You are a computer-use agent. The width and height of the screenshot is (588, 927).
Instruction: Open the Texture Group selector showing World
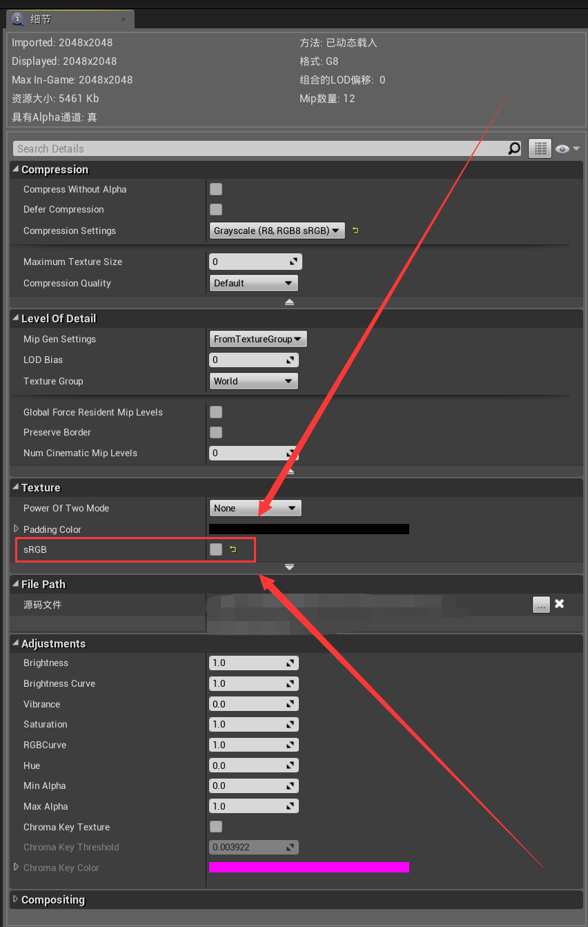[x=253, y=380]
